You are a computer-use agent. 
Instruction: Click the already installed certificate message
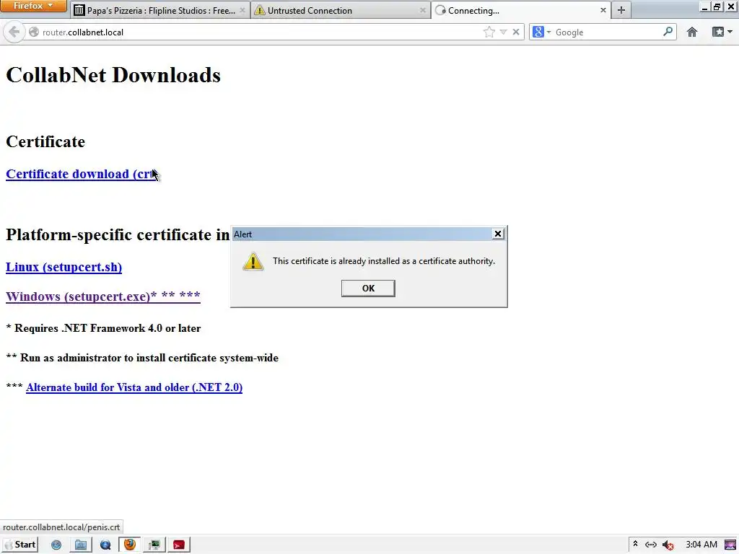click(384, 261)
